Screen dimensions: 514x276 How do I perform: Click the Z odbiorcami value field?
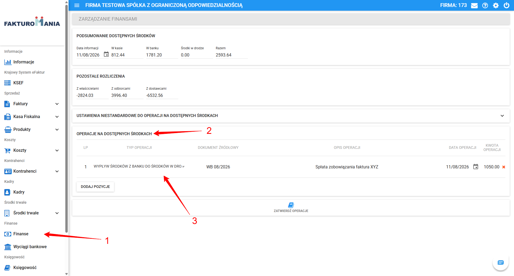[x=127, y=95]
